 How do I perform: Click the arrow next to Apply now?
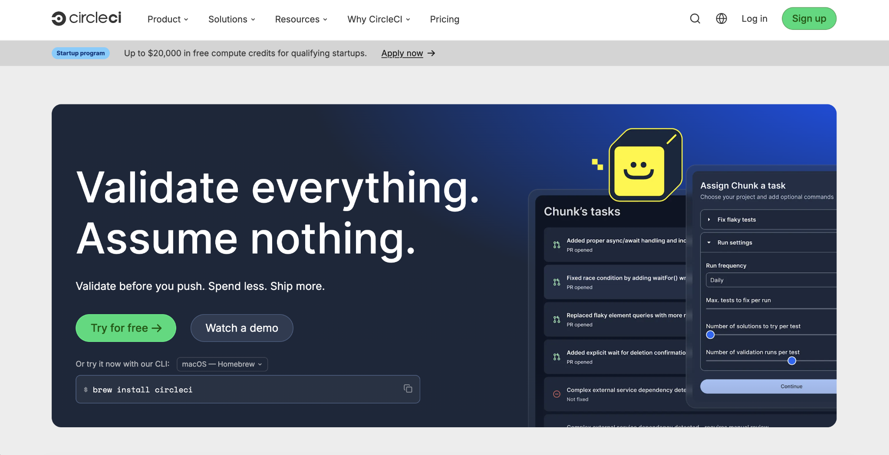[431, 53]
